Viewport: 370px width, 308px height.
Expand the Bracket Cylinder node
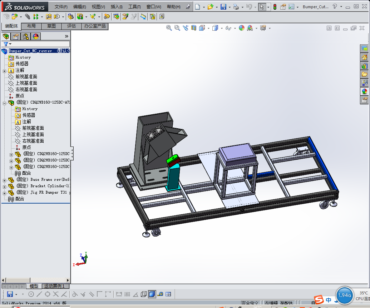5,187
